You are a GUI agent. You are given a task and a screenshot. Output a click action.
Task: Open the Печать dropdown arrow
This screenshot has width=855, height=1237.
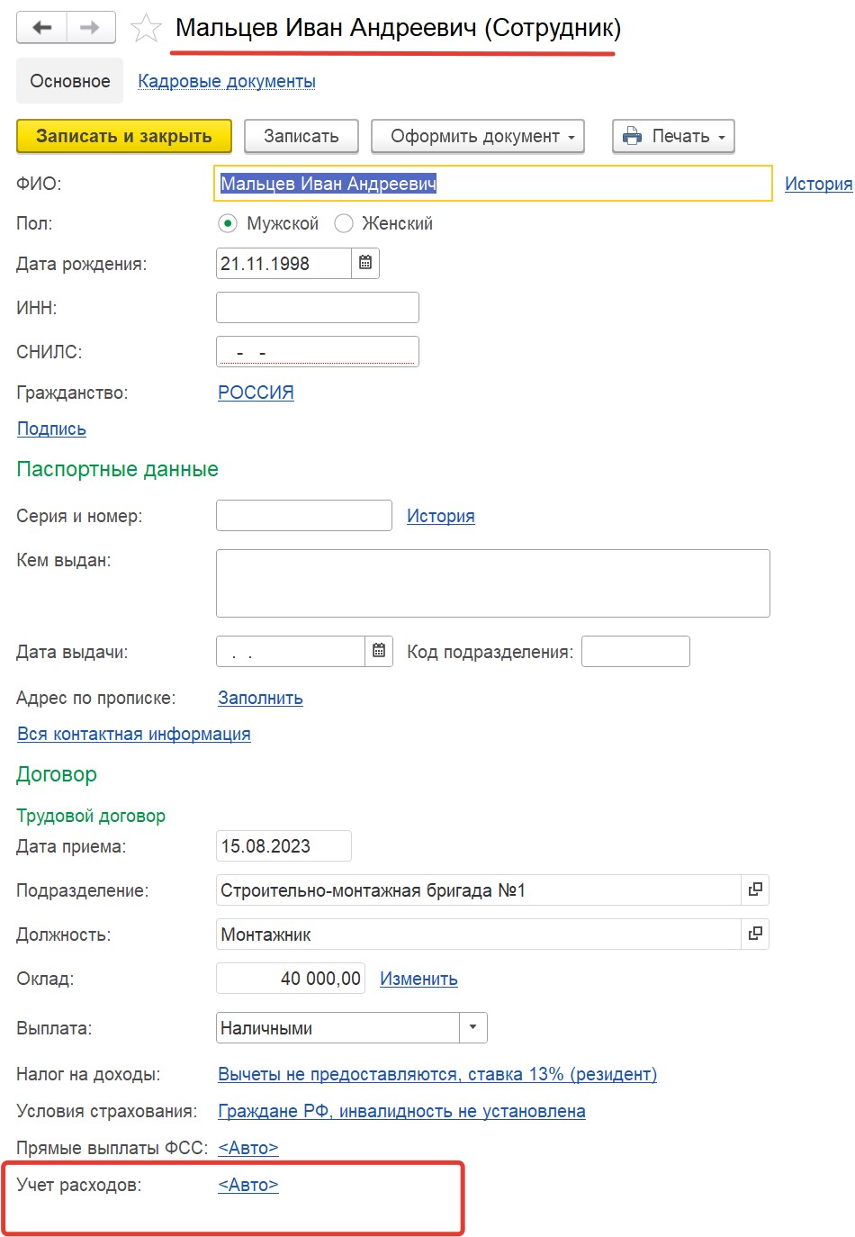(722, 137)
